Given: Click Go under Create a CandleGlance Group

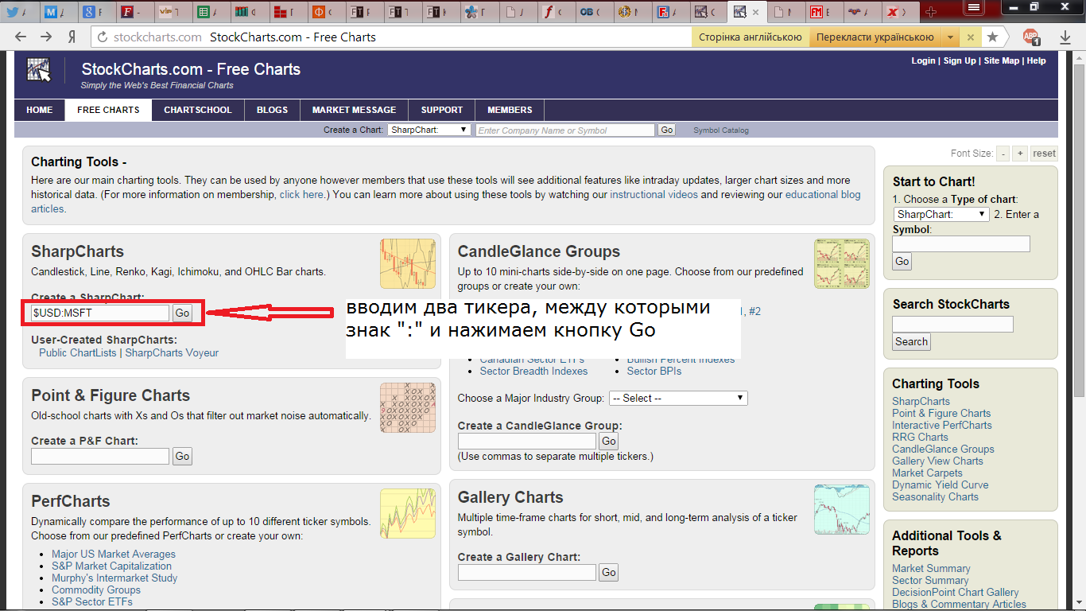Looking at the screenshot, I should coord(608,441).
